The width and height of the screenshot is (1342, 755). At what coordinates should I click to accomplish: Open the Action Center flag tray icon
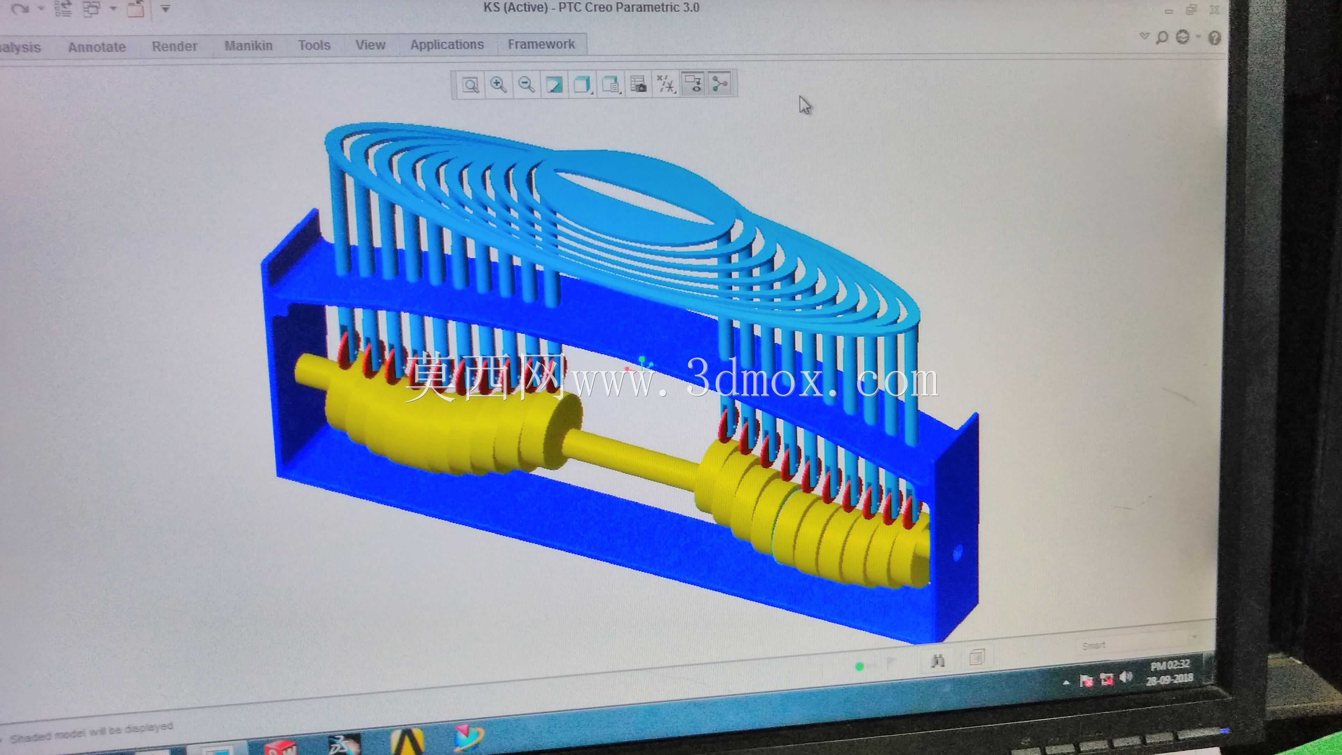pyautogui.click(x=1086, y=681)
